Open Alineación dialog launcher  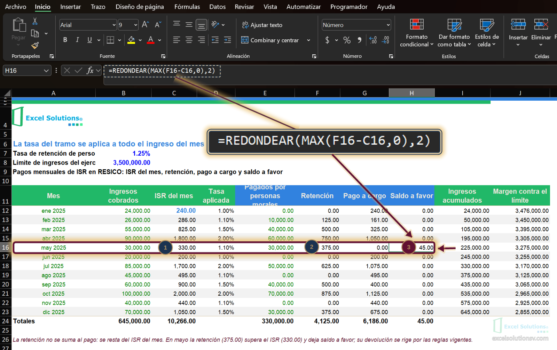coord(314,56)
